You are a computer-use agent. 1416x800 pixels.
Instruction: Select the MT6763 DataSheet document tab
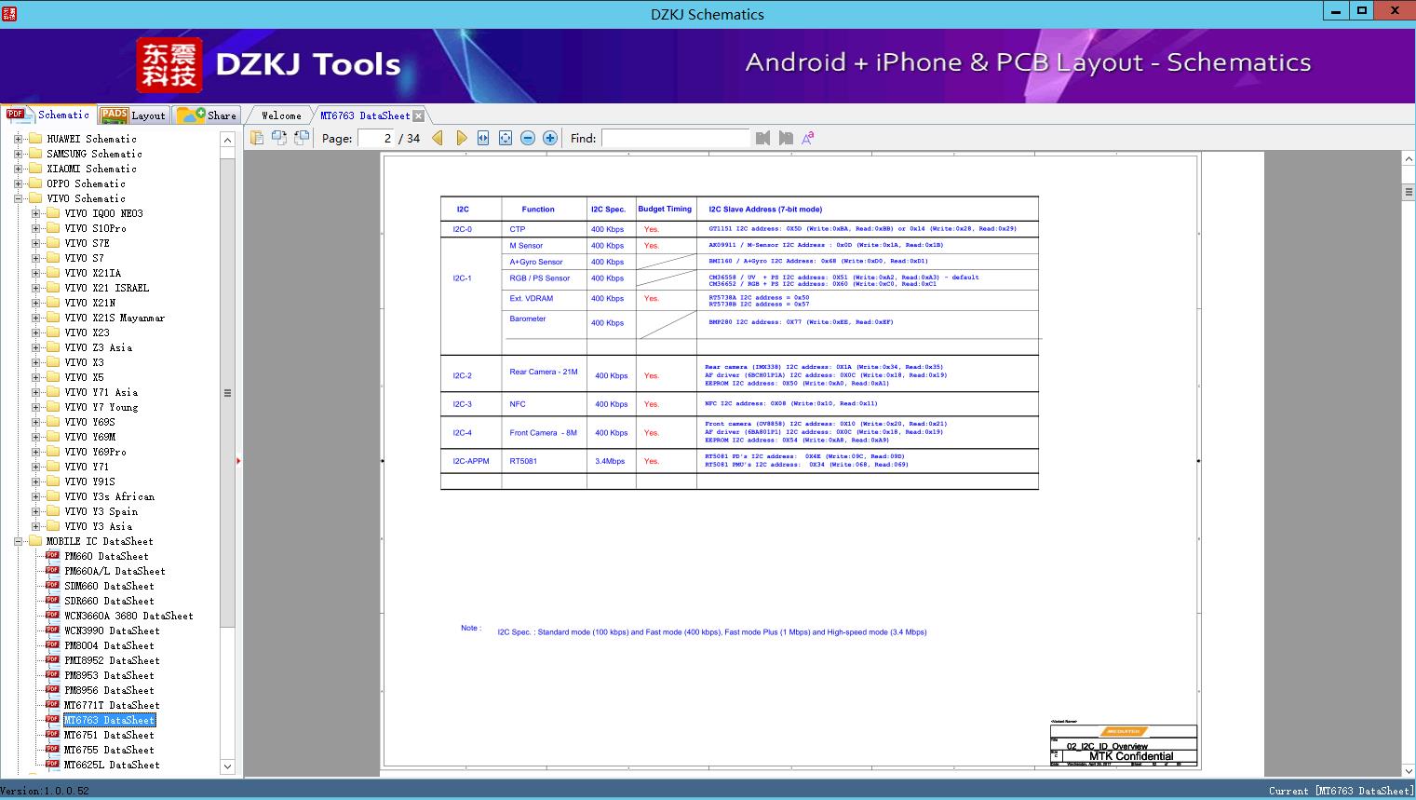click(365, 115)
